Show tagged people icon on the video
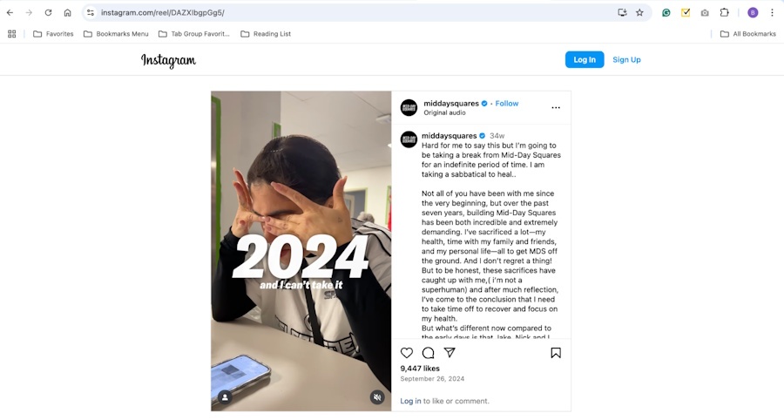 pos(225,397)
